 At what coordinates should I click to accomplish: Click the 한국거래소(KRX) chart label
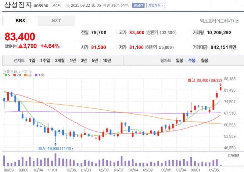coord(17,72)
